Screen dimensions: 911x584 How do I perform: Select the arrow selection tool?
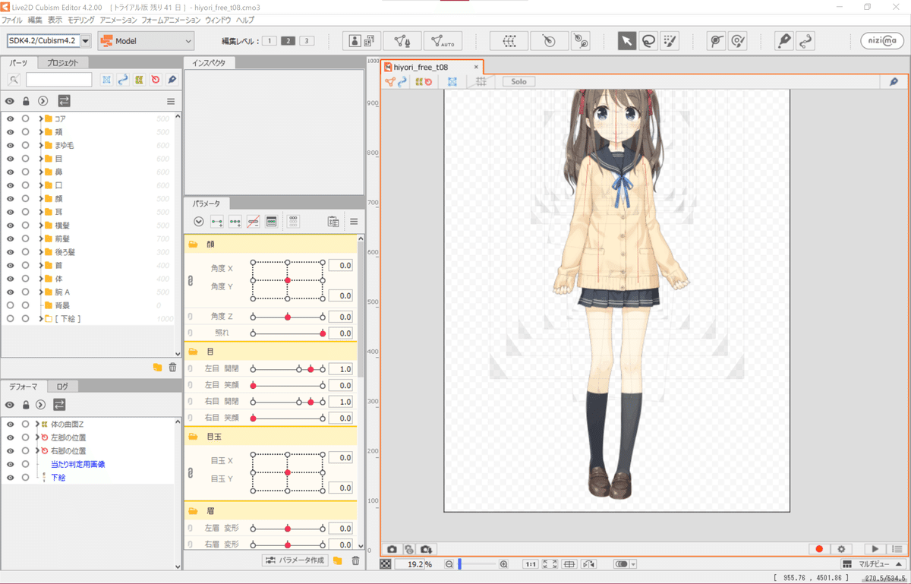626,40
